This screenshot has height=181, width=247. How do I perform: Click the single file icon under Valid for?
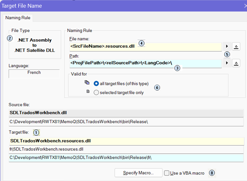[x=88, y=91]
